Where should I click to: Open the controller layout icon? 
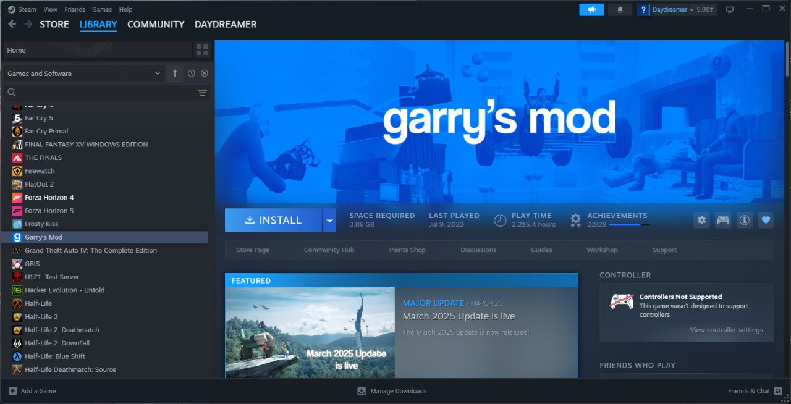pos(722,220)
